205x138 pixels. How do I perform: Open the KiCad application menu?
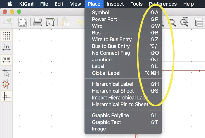coord(26,4)
